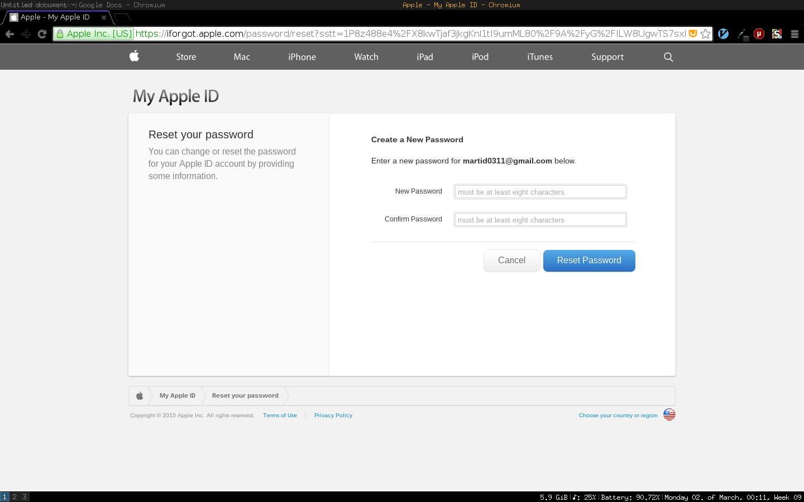Open iPad in navigation bar

[x=425, y=57]
